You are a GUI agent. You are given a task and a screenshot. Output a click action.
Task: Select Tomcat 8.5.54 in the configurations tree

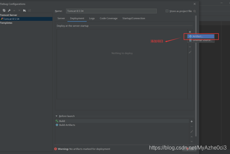26,19
